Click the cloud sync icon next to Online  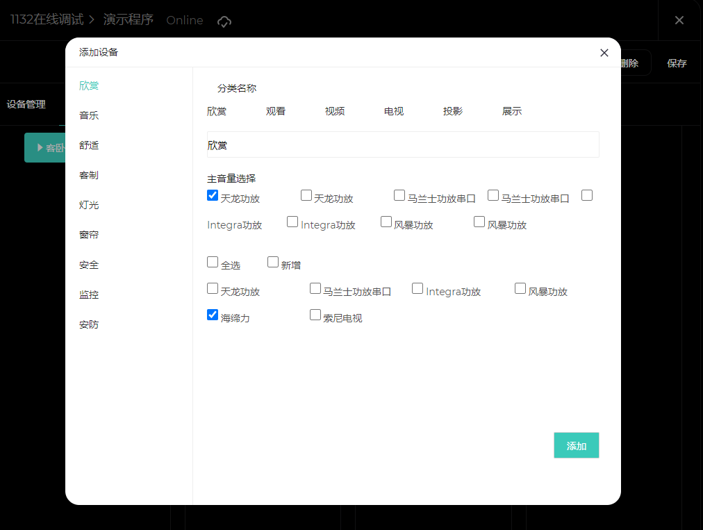tap(224, 21)
